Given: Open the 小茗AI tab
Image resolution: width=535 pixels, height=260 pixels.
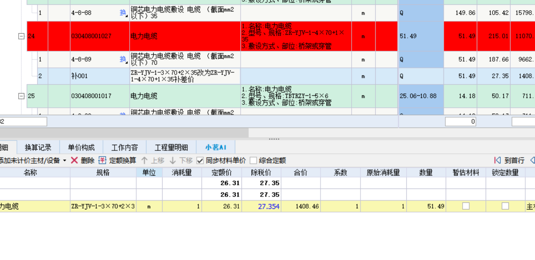Looking at the screenshot, I should click(x=216, y=147).
